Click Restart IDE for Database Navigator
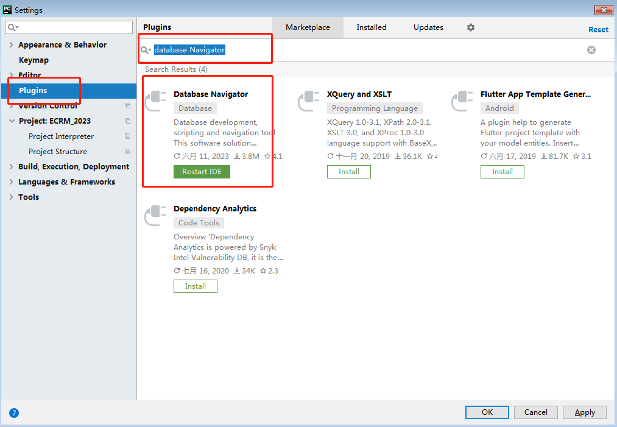 tap(202, 172)
